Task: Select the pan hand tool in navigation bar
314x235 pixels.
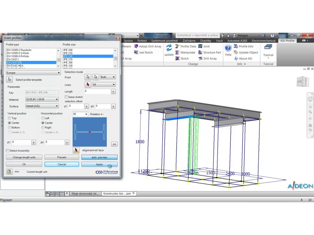Action: [x=310, y=107]
